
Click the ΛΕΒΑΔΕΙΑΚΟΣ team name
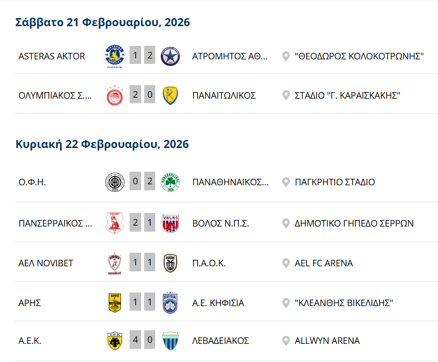[x=221, y=341]
